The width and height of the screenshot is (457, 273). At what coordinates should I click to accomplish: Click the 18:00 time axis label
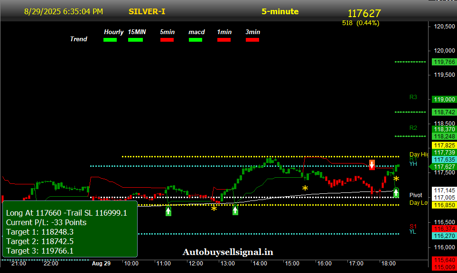click(x=389, y=264)
